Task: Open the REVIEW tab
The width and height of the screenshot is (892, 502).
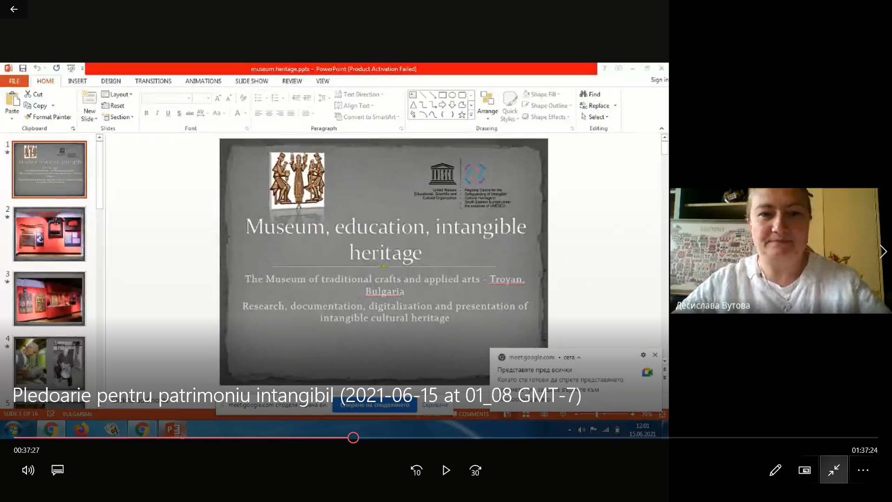Action: 292,81
